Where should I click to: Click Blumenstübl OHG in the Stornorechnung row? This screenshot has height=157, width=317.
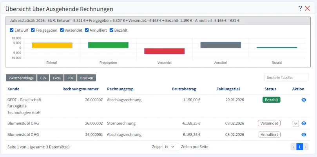[x=23, y=123]
